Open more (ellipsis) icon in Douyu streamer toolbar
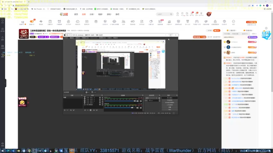 point(233,21)
